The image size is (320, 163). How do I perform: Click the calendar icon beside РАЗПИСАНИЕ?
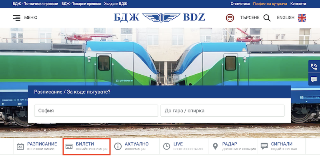pyautogui.click(x=20, y=146)
